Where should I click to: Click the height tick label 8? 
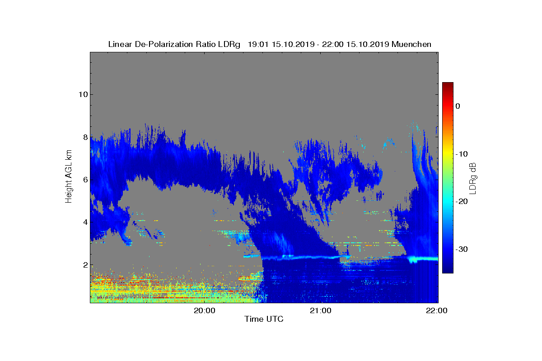tap(85, 137)
